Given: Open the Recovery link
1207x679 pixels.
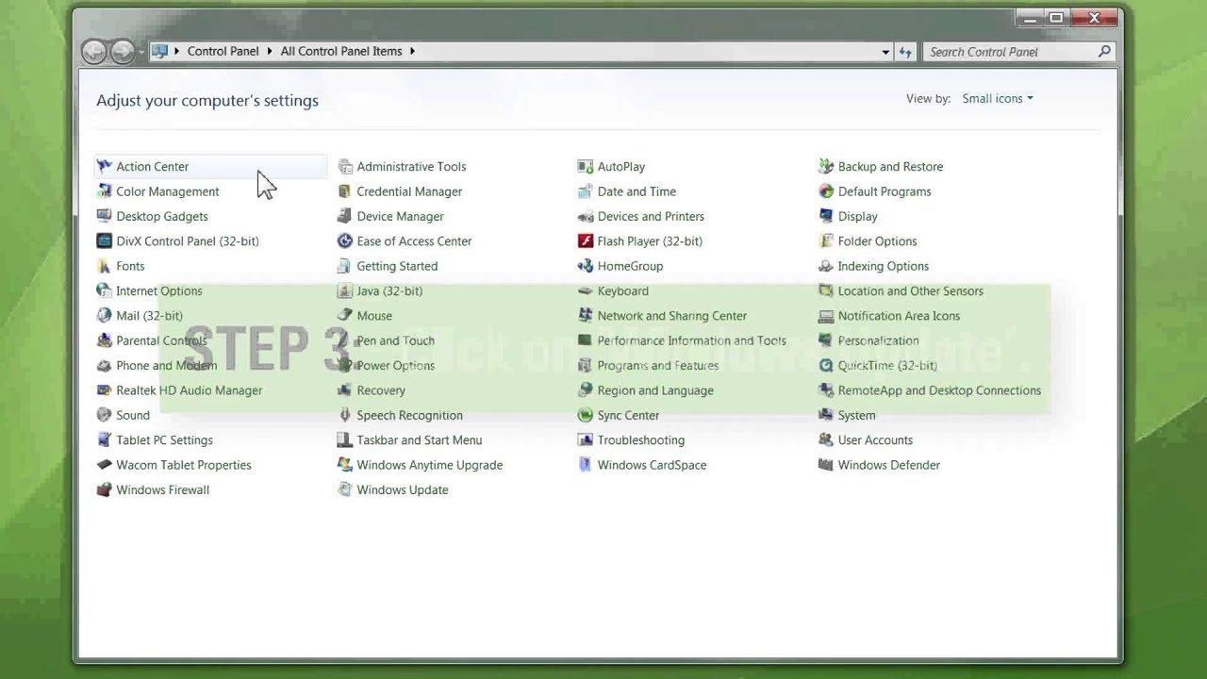Looking at the screenshot, I should [x=381, y=390].
